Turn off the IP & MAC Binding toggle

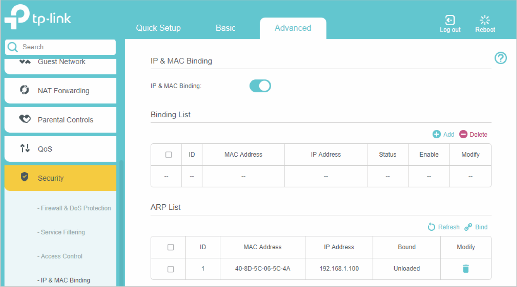click(260, 86)
